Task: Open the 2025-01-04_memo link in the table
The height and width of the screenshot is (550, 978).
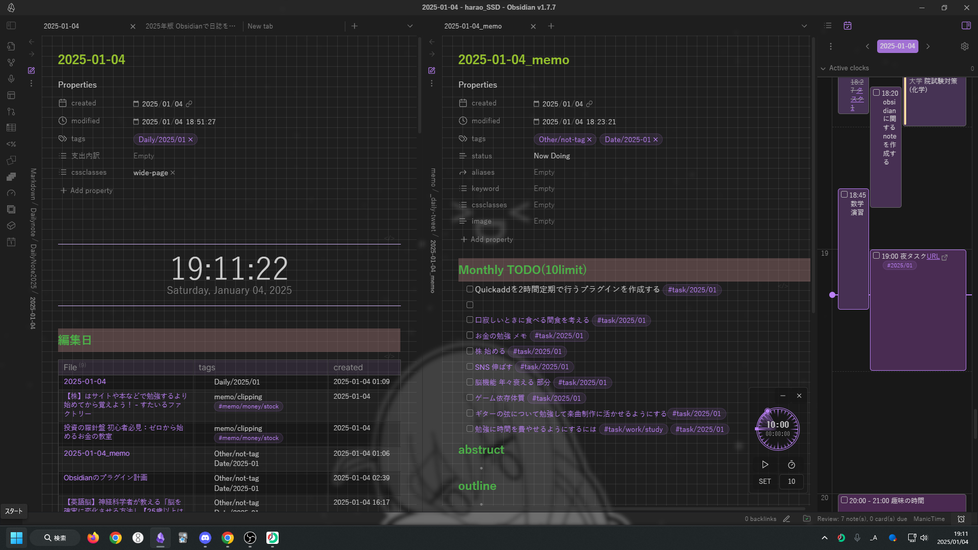Action: (x=97, y=453)
